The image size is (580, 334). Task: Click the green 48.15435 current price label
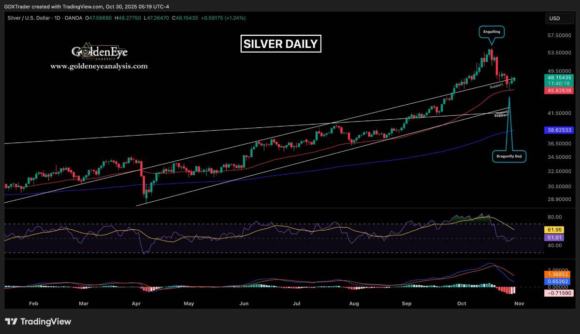(559, 77)
